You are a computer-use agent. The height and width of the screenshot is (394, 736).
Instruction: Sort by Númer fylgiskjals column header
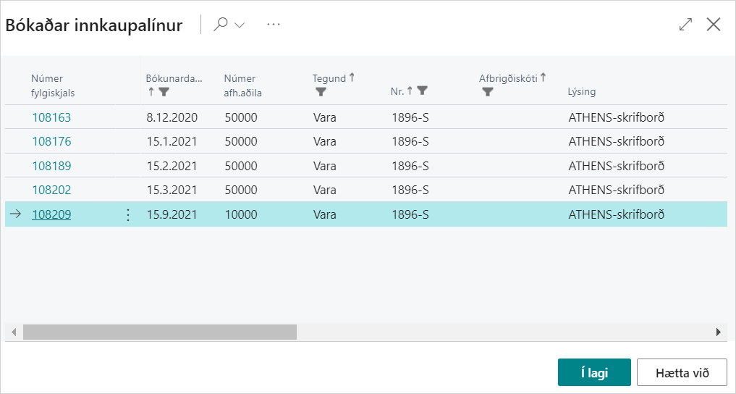click(52, 85)
